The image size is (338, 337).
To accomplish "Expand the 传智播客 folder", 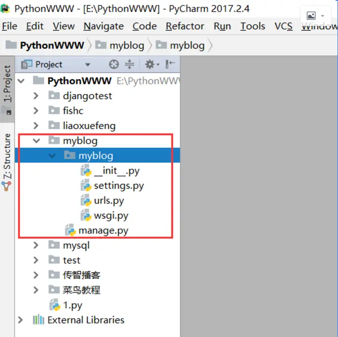I will click(x=36, y=275).
